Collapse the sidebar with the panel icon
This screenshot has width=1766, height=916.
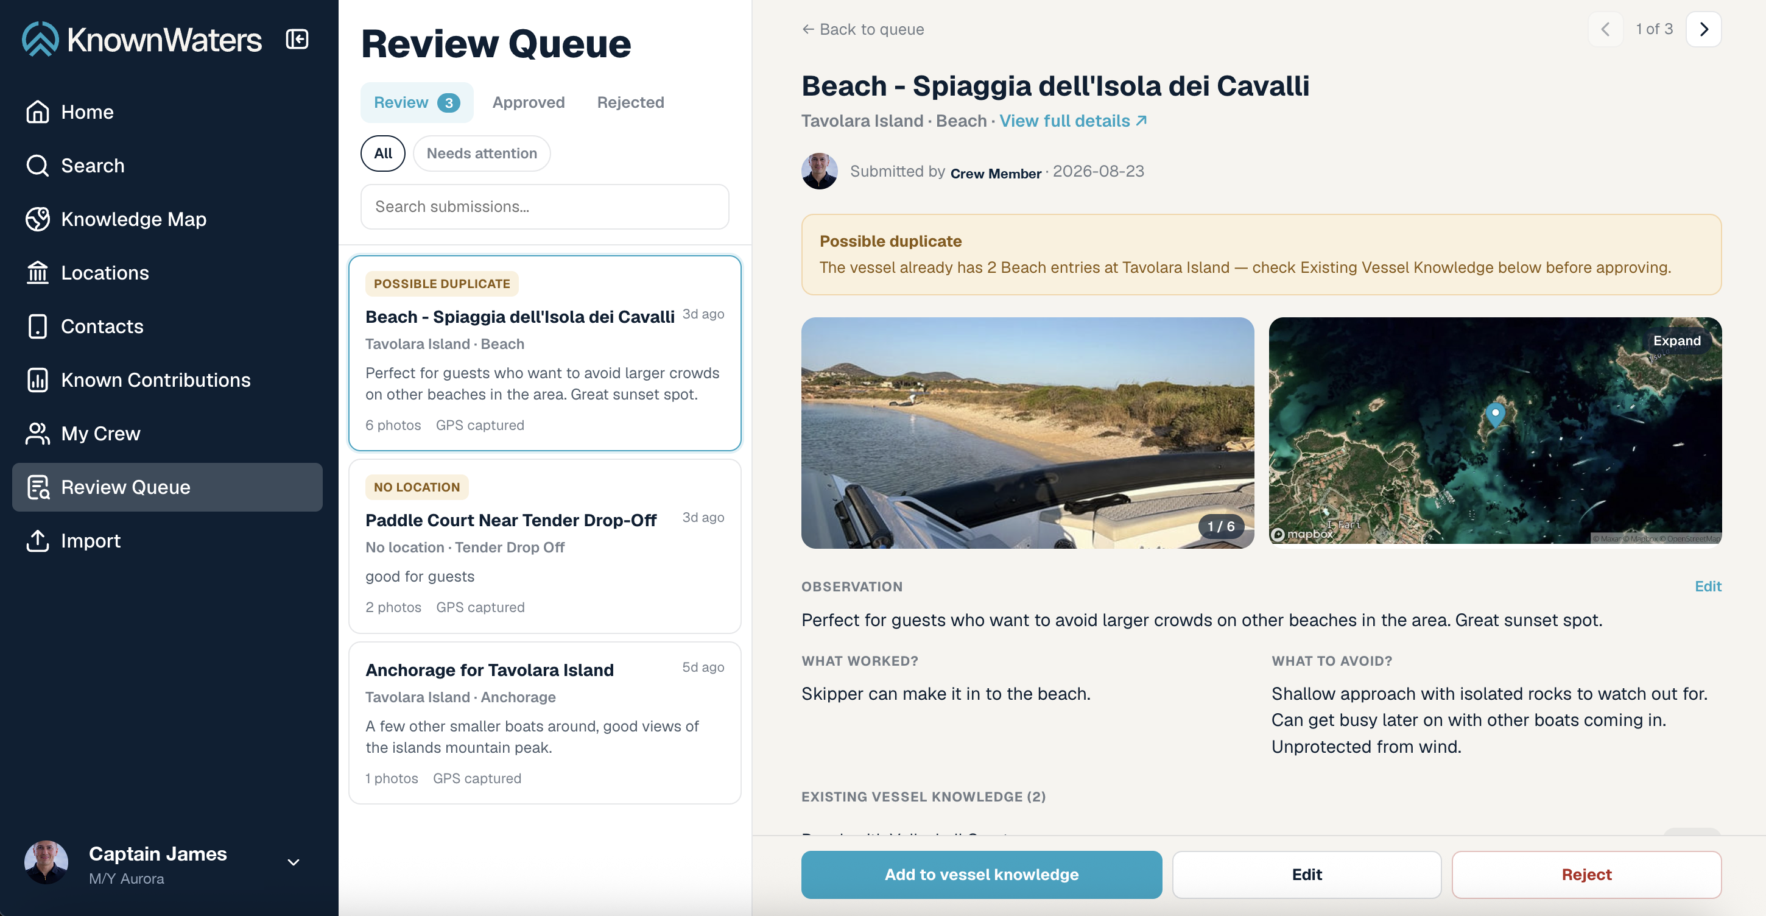(x=297, y=39)
